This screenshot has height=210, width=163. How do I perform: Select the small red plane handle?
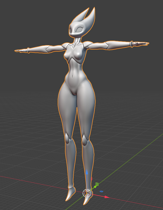pos(91,179)
